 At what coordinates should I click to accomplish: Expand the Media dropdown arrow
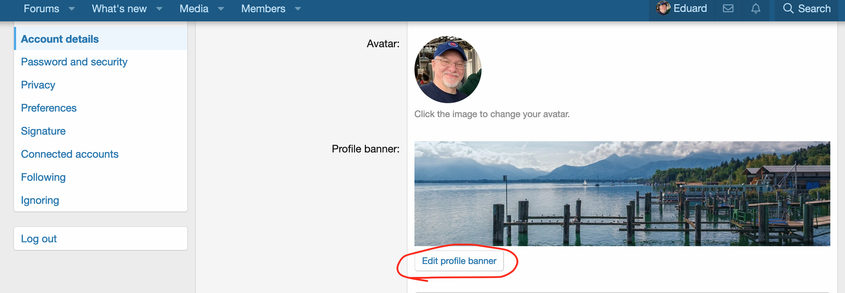[221, 9]
